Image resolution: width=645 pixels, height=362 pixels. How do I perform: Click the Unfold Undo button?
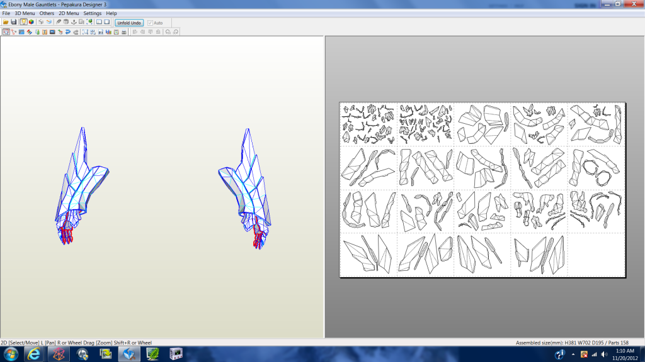tap(129, 23)
